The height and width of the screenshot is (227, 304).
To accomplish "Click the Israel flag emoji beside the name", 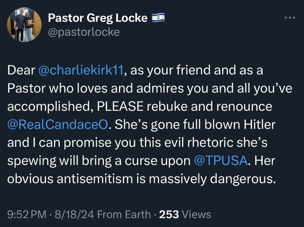I will point(158,18).
